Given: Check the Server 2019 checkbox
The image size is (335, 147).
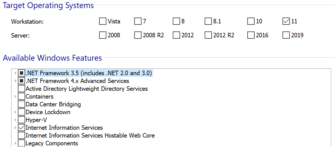Looking at the screenshot, I should coord(286,35).
